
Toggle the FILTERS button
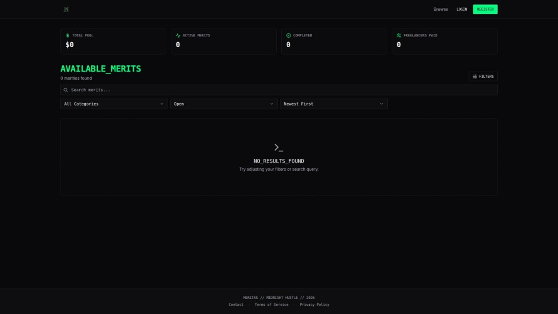(x=483, y=76)
